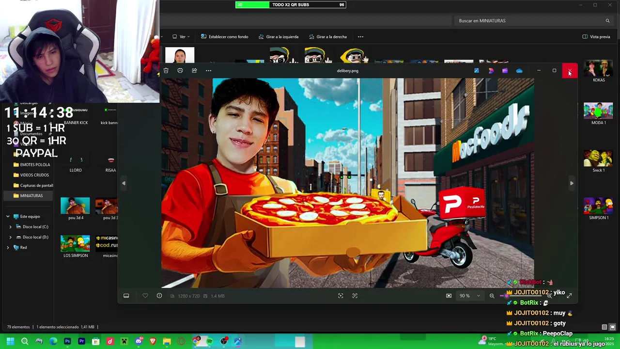Open taskbar Search
620x349 pixels.
pos(25,341)
